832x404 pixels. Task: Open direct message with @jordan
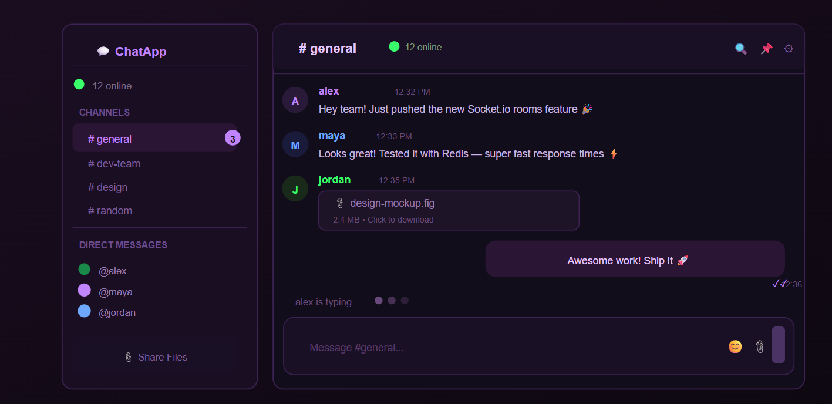click(117, 312)
